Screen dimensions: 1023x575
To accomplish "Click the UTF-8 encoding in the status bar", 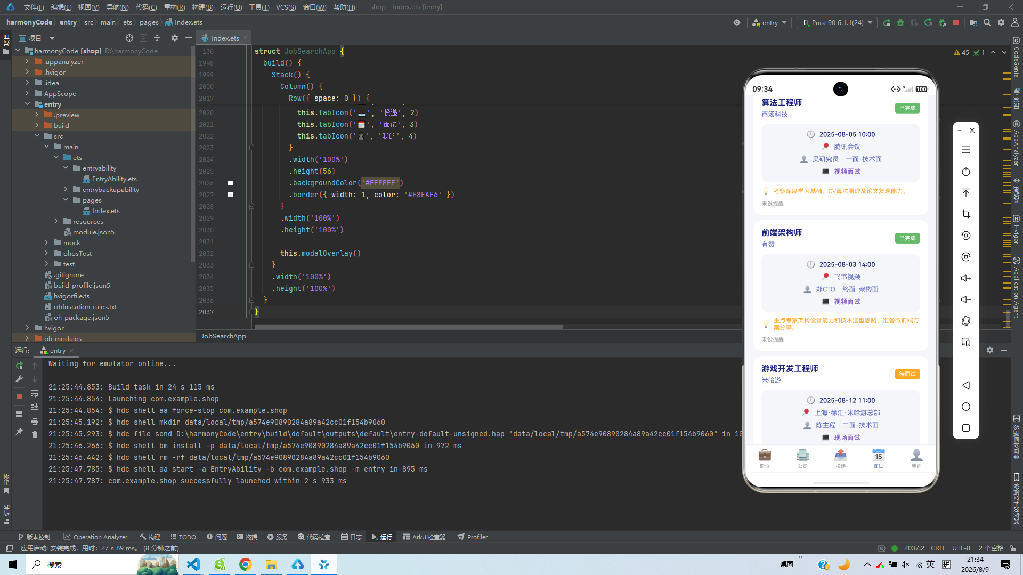I will [x=961, y=548].
